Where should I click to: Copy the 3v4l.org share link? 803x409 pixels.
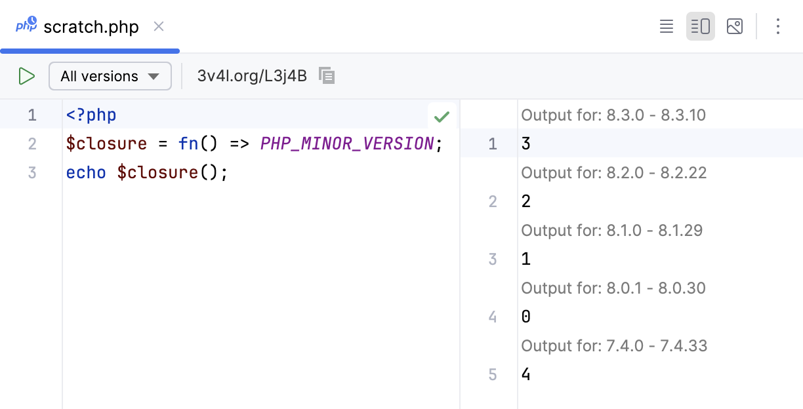(x=327, y=75)
